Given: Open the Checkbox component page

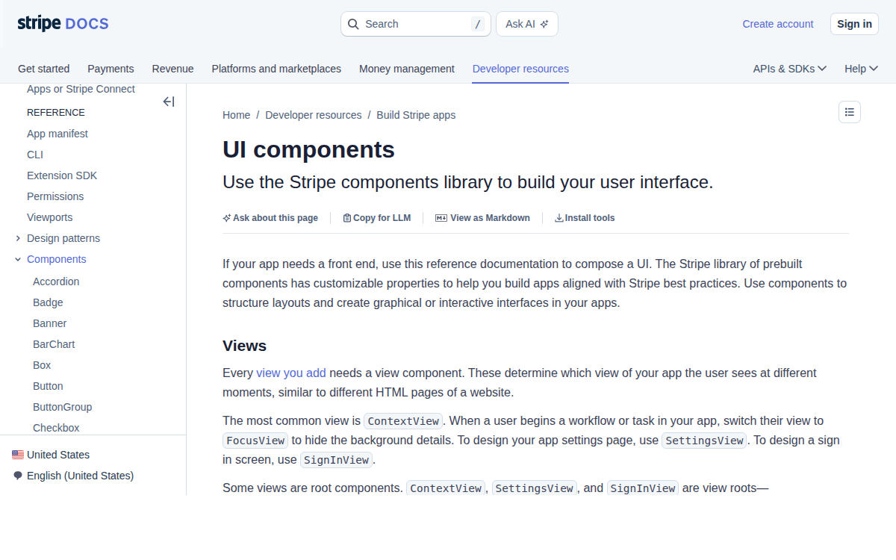Looking at the screenshot, I should click(56, 428).
